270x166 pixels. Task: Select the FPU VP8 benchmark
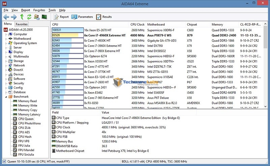click(24, 141)
